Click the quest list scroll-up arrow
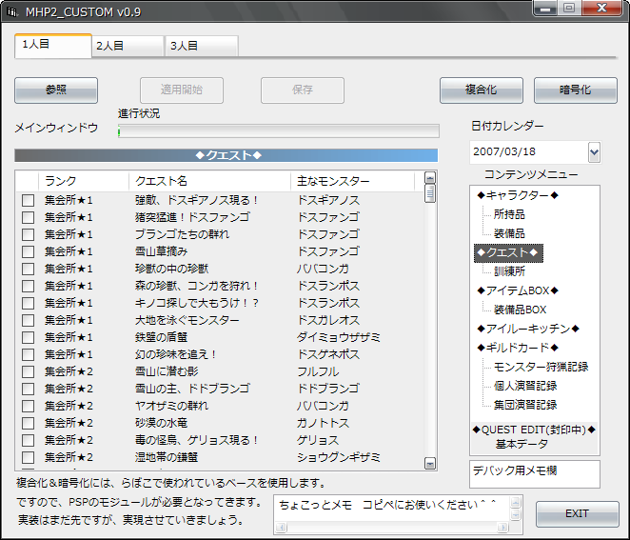The image size is (630, 540). click(429, 178)
